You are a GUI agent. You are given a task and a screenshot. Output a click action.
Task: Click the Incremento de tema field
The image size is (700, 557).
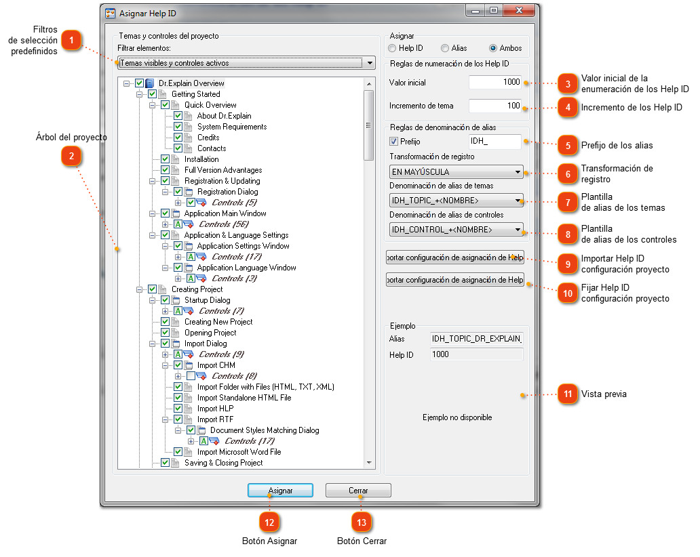pos(494,106)
